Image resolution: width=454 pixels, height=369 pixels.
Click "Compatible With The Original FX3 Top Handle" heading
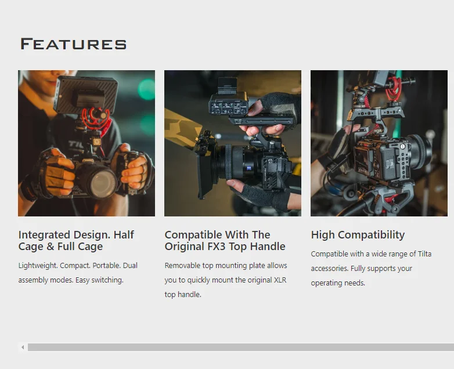(225, 241)
